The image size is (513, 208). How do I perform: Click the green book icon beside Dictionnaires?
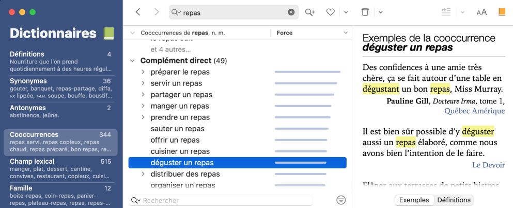pos(108,33)
